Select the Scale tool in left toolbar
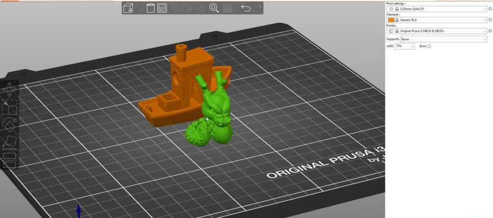Image resolution: width=493 pixels, height=218 pixels. 10,107
